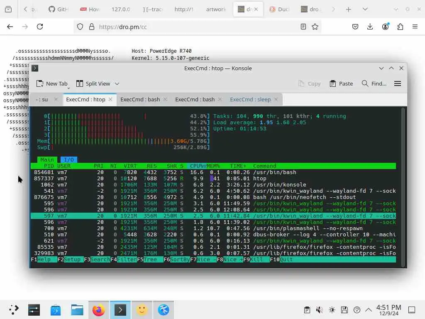This screenshot has width=425, height=319.
Task: Click New Tab in Konsole toolbar
Action: 52,84
